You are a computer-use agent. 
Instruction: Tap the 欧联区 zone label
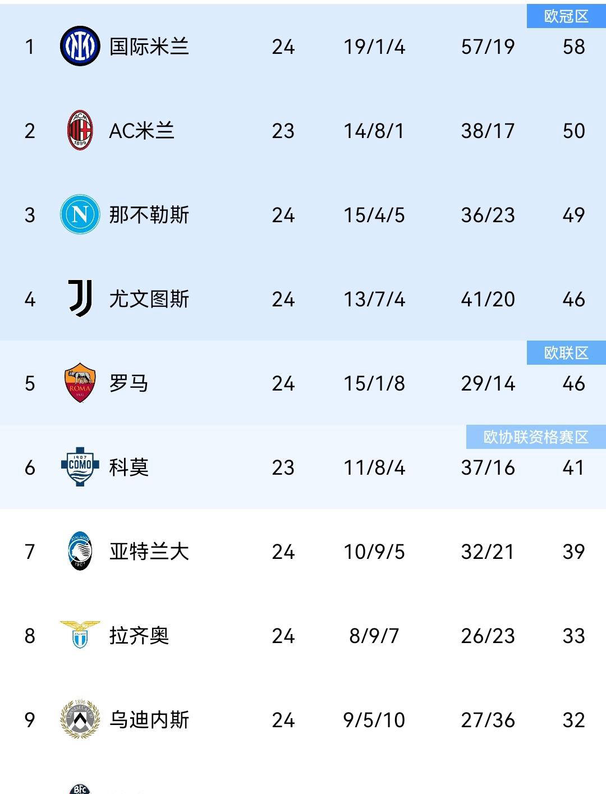point(566,353)
